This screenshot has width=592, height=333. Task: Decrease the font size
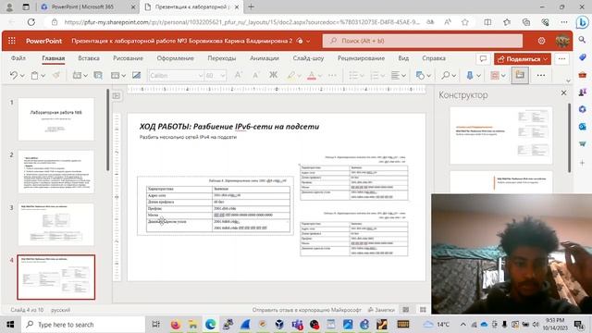point(255,76)
